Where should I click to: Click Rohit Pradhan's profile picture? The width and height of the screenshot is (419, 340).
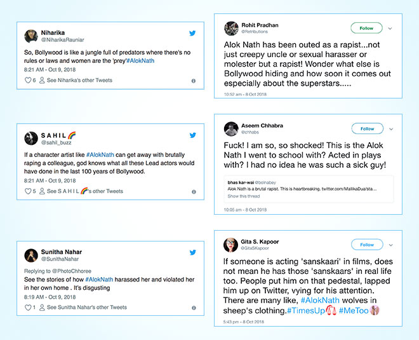[231, 29]
